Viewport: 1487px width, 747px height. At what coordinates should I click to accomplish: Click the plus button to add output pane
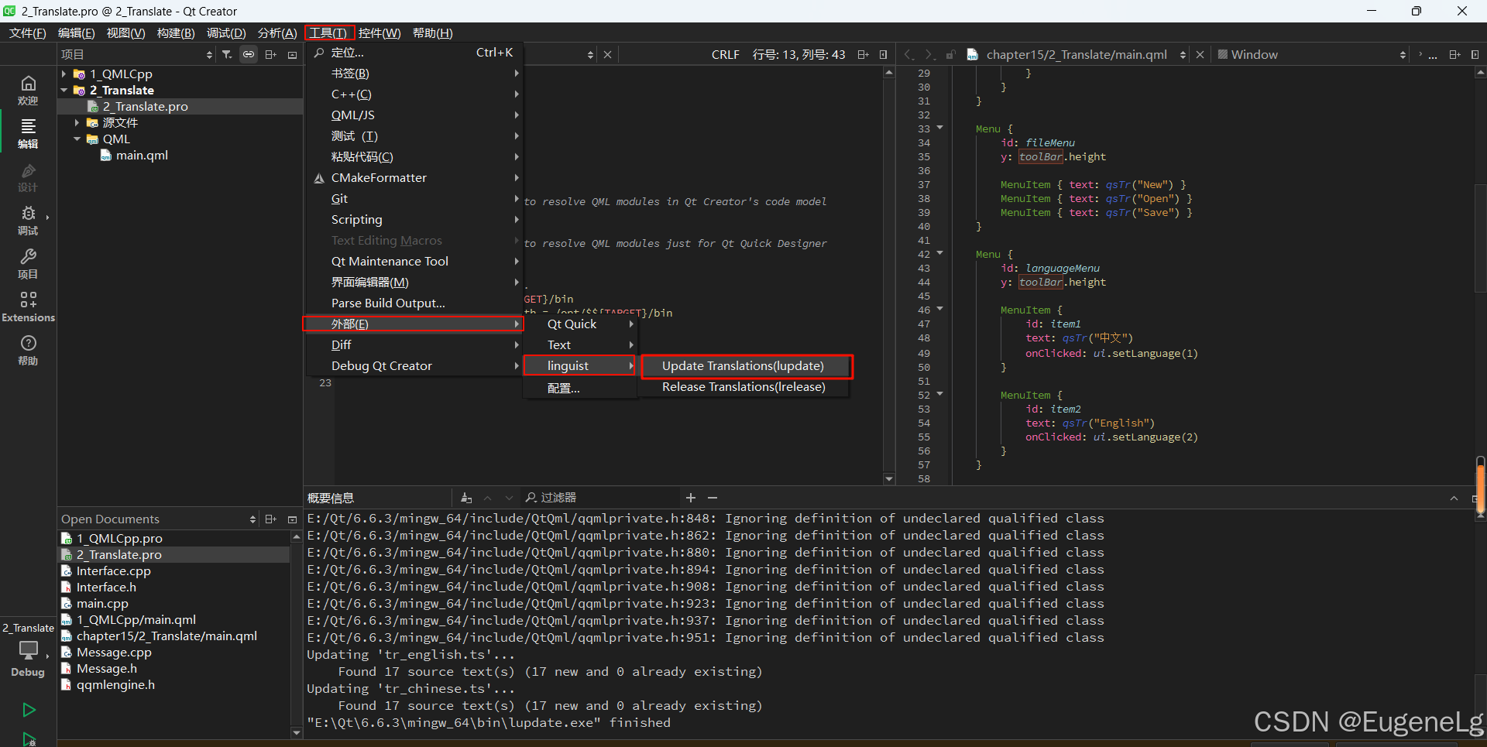[x=690, y=498]
